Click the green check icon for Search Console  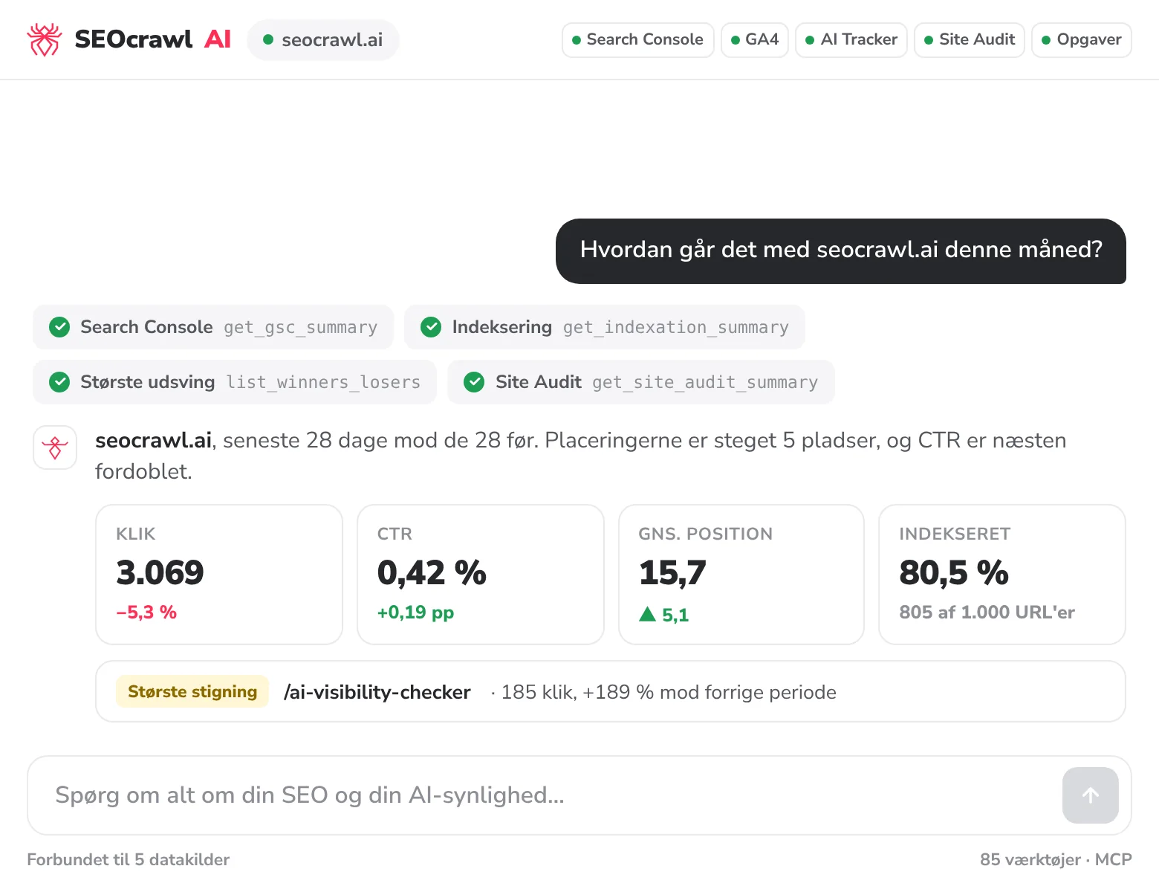tap(59, 327)
